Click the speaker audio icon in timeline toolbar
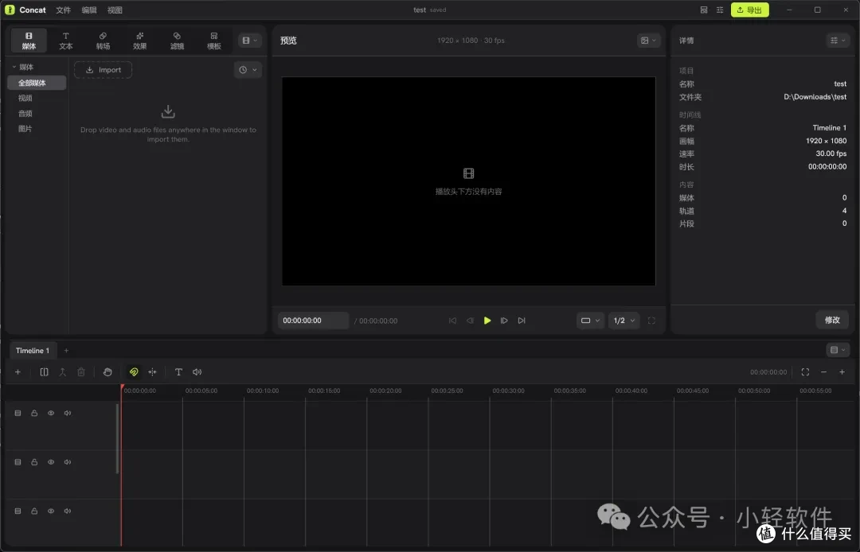 [x=197, y=371]
